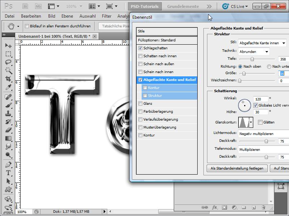Launch Mini Bridge from top bar

pos(38,6)
